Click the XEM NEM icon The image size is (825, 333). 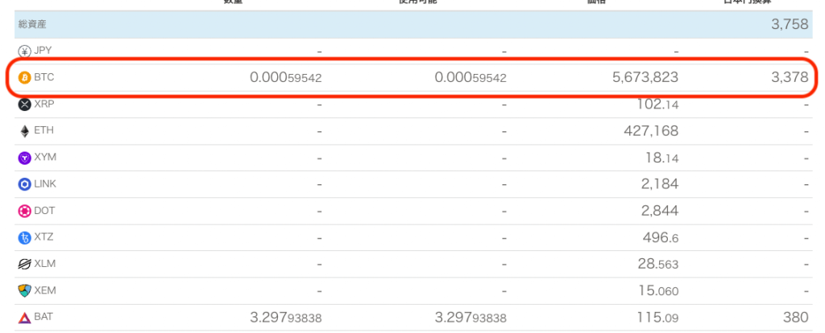25,291
